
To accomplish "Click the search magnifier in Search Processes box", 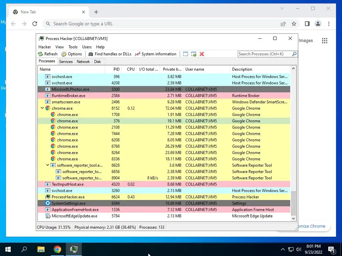I will click(x=294, y=54).
